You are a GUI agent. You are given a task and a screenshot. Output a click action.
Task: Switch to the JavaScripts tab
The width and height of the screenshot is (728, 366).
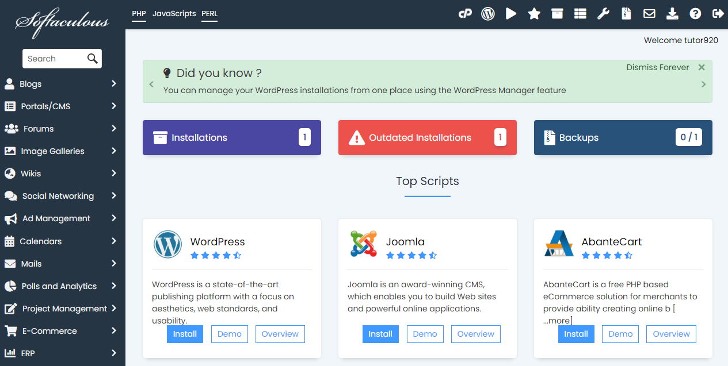174,13
